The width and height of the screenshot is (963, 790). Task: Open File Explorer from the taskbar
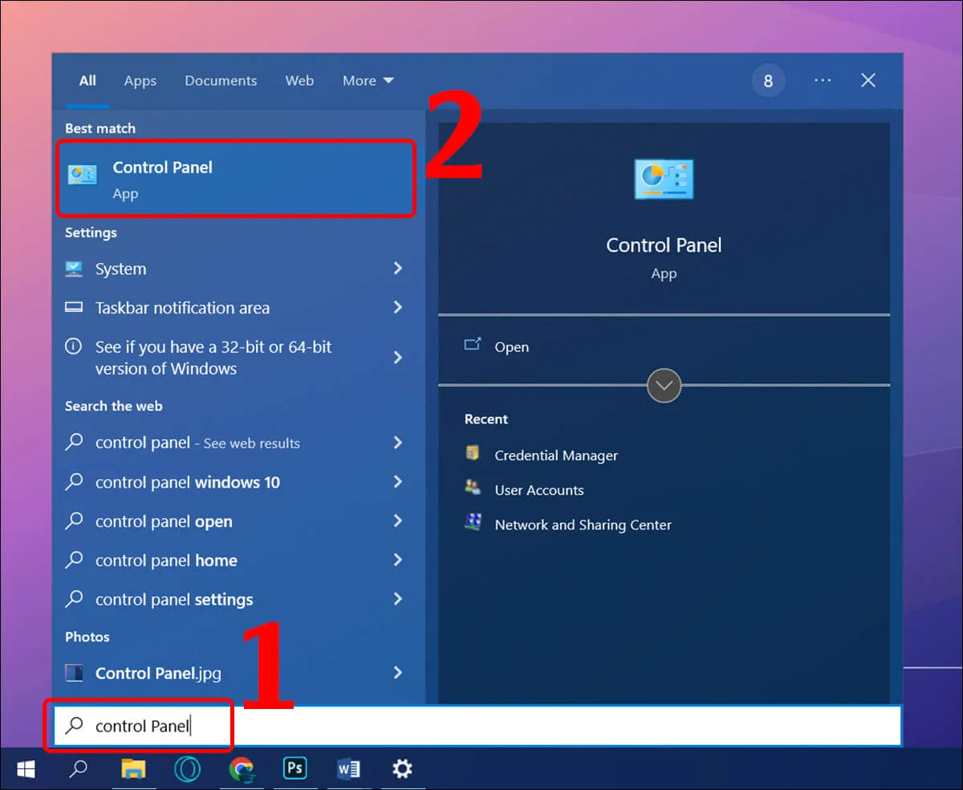pyautogui.click(x=133, y=769)
